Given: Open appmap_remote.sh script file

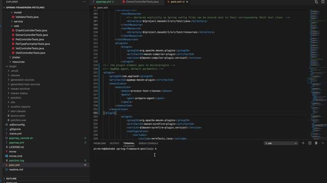Looking at the screenshot, I should pyautogui.click(x=21, y=138).
